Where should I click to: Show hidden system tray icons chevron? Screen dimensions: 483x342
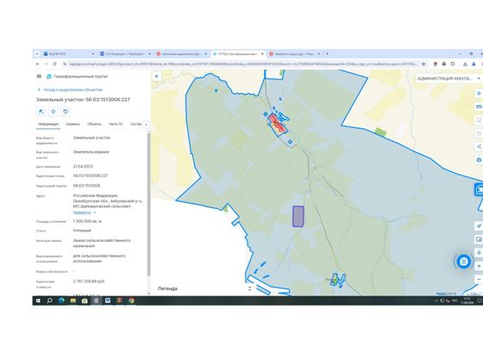point(436,301)
